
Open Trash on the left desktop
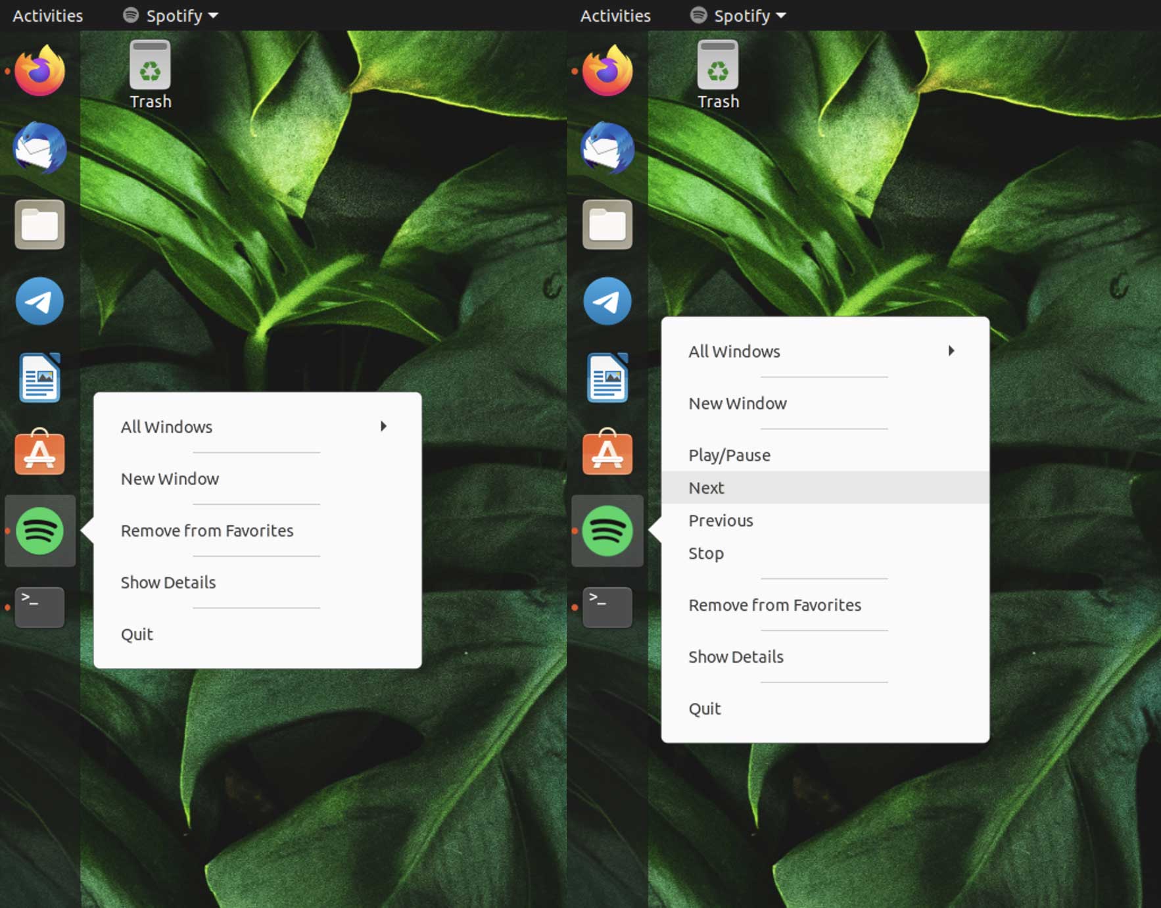tap(151, 74)
